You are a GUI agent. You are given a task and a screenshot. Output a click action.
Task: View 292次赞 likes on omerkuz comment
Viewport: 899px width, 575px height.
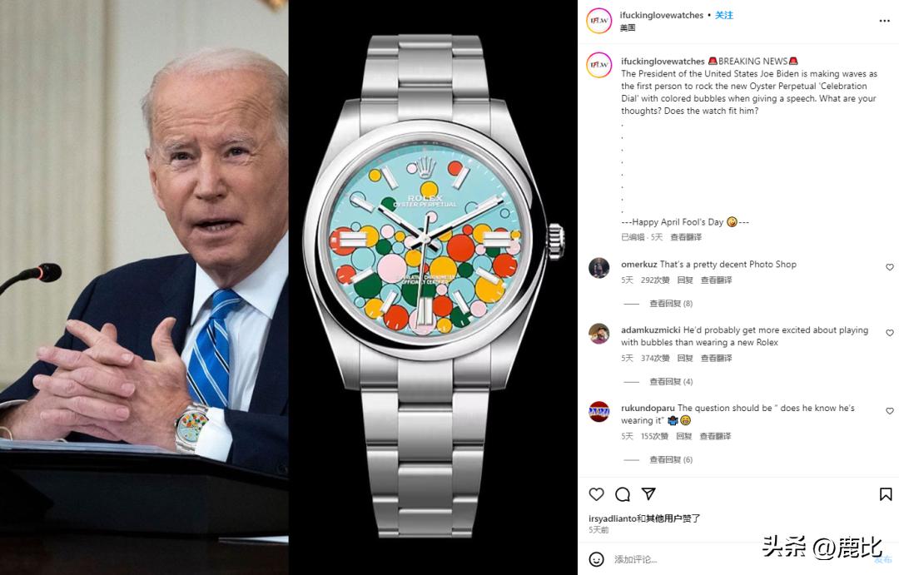tap(655, 280)
